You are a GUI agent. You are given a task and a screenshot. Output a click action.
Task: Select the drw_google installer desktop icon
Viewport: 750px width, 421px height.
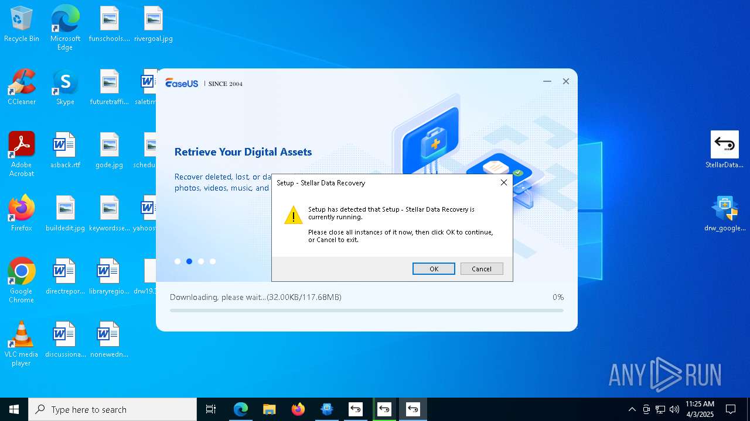tap(725, 213)
